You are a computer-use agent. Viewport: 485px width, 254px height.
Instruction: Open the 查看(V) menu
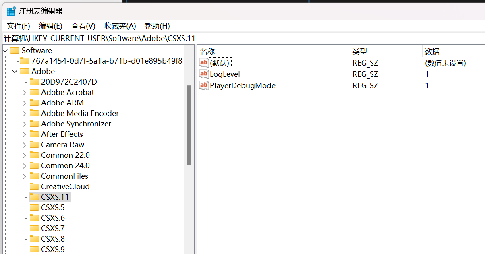pyautogui.click(x=83, y=26)
